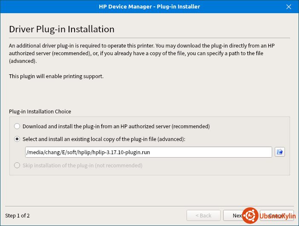This screenshot has width=299, height=226.
Task: Click the Driver Plug-in Installation heading
Action: pos(62,29)
